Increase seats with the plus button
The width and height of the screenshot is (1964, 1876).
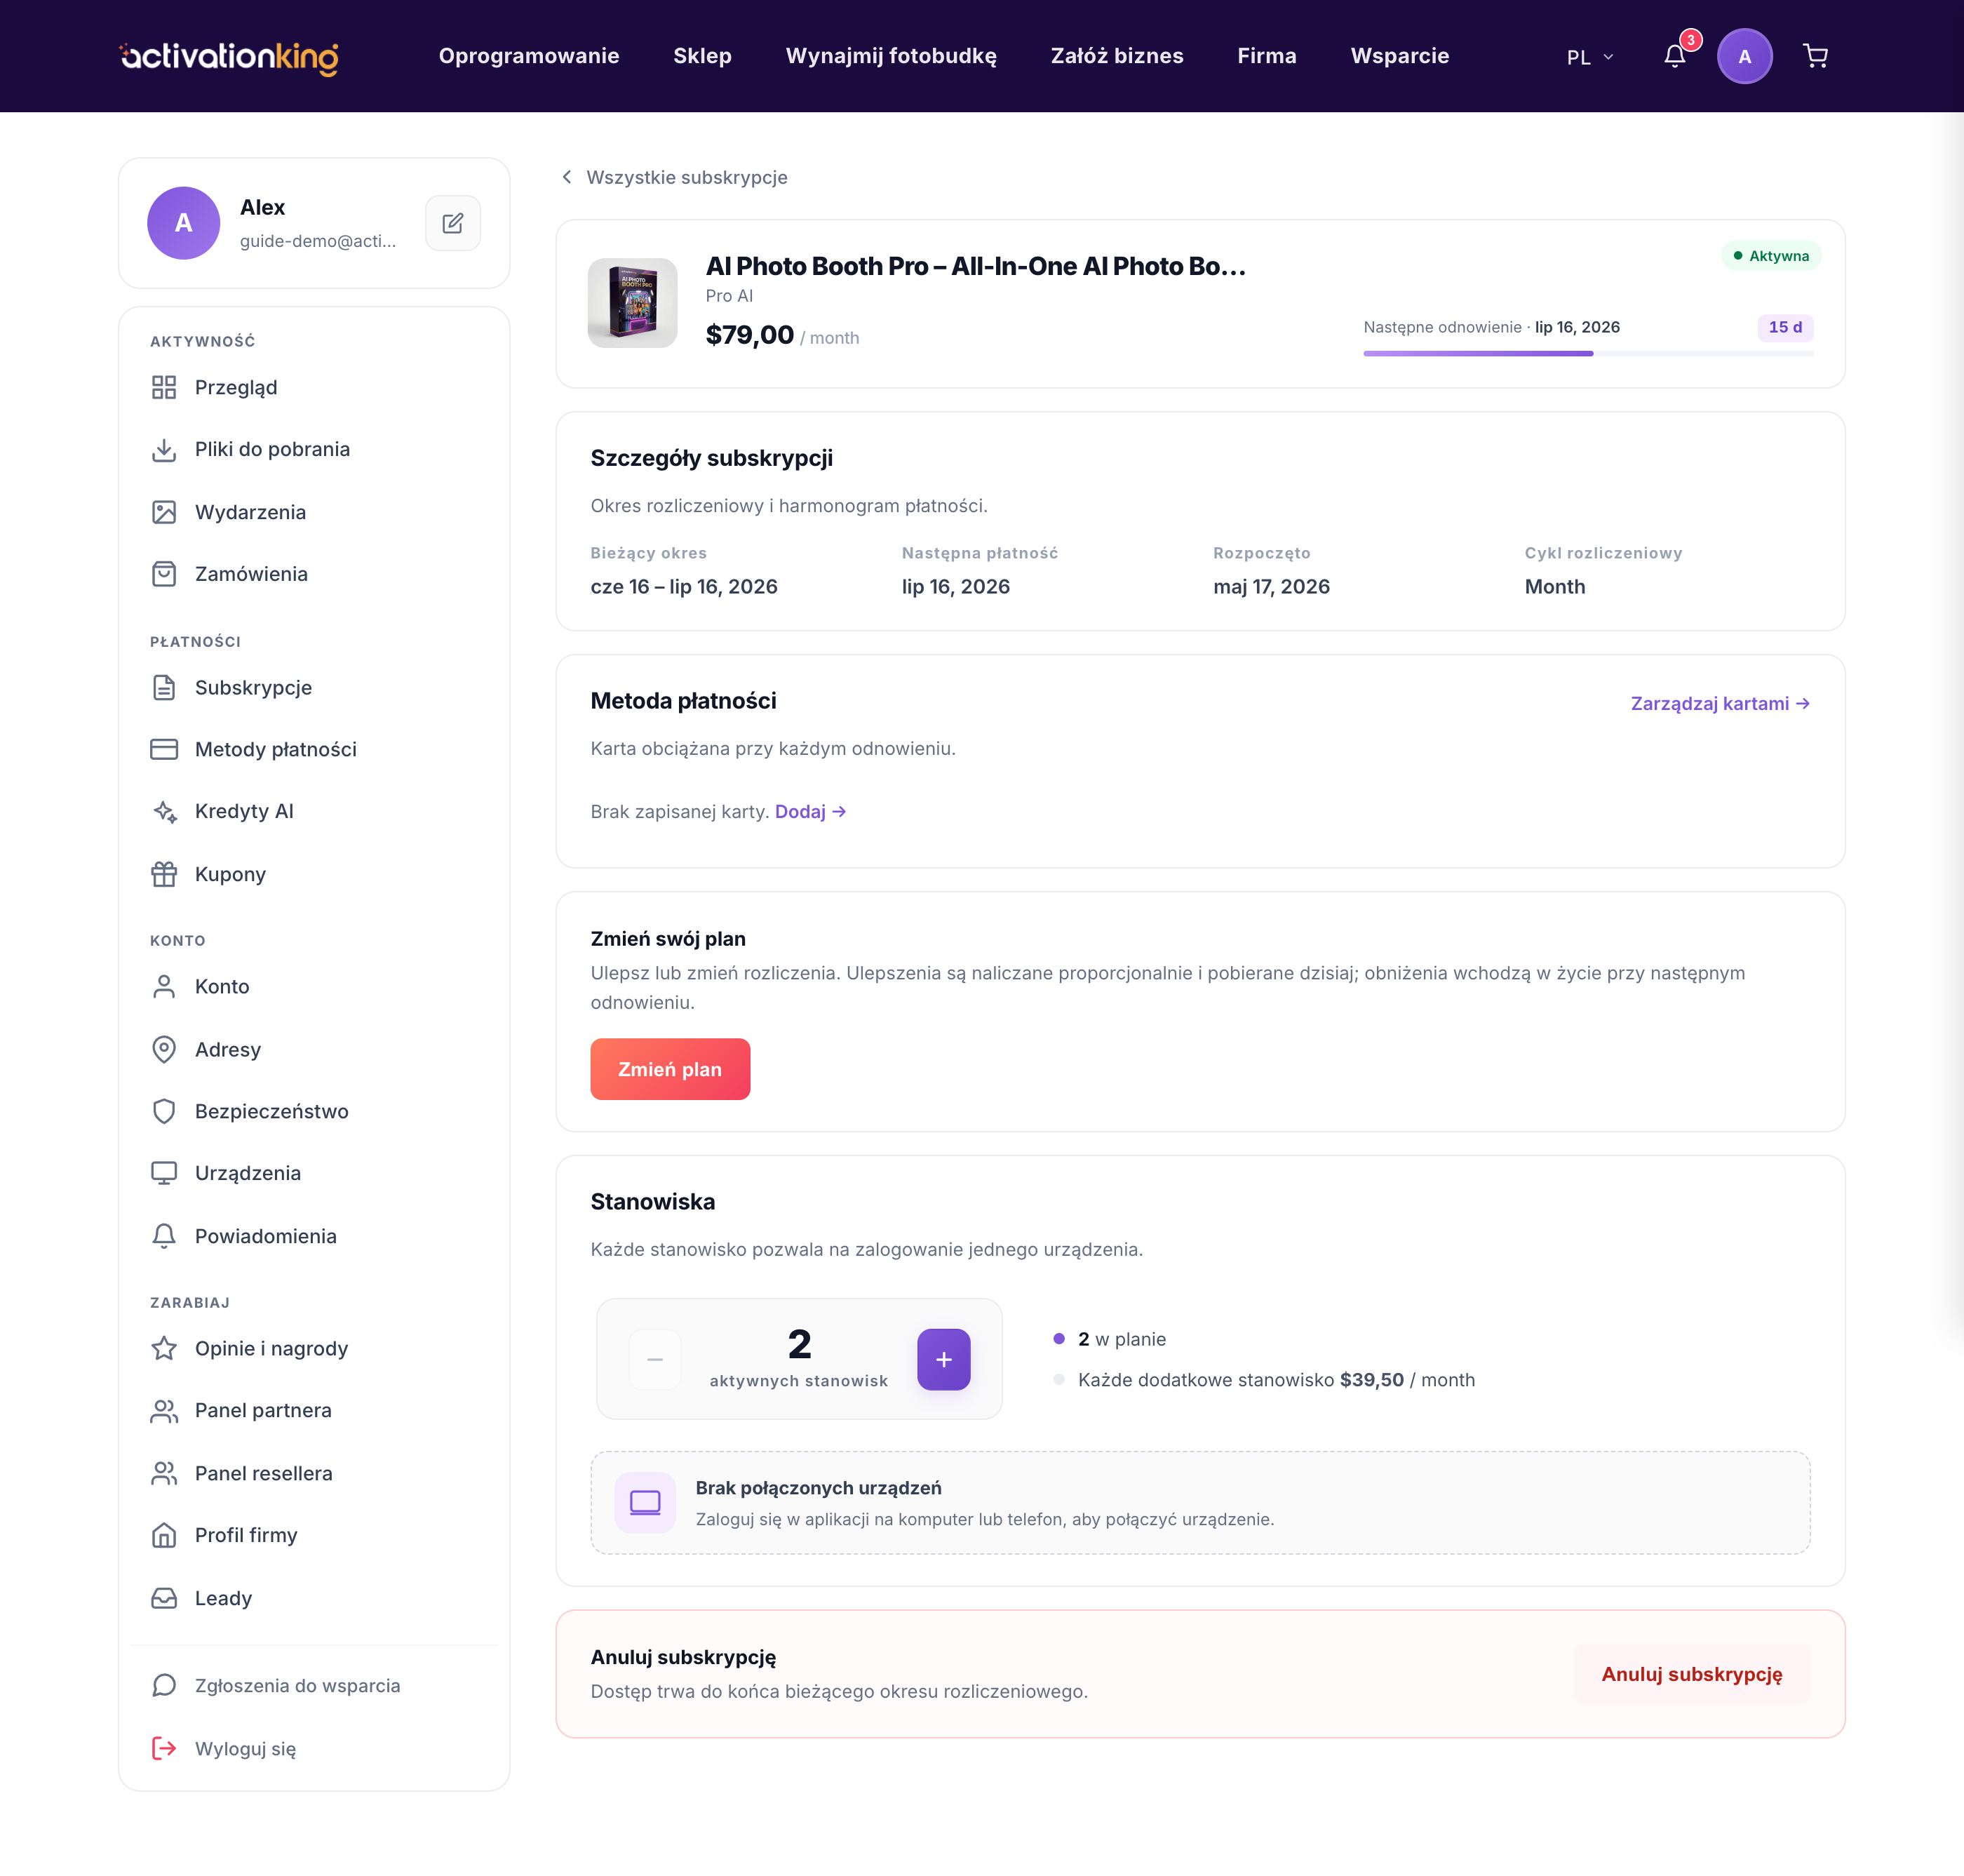(x=944, y=1359)
